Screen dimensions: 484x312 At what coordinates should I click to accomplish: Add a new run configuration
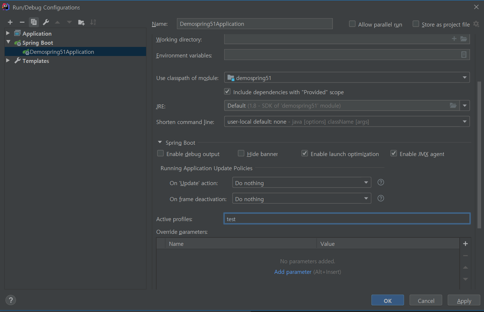pyautogui.click(x=10, y=22)
